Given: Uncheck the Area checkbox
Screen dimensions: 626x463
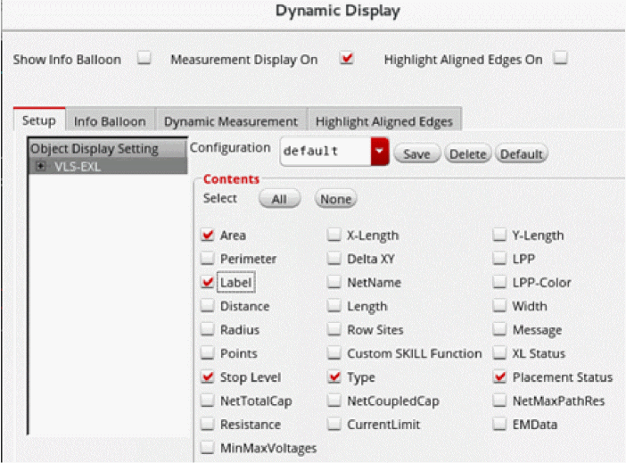Looking at the screenshot, I should (x=208, y=236).
